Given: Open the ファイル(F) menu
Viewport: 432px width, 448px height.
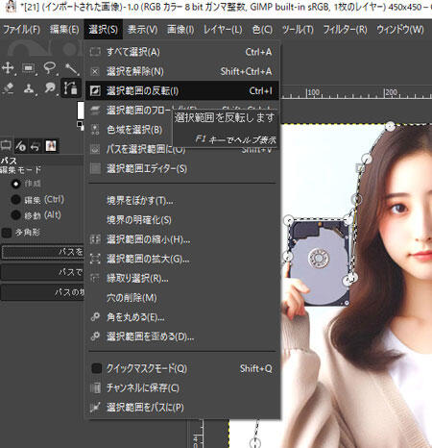Looking at the screenshot, I should click(21, 30).
